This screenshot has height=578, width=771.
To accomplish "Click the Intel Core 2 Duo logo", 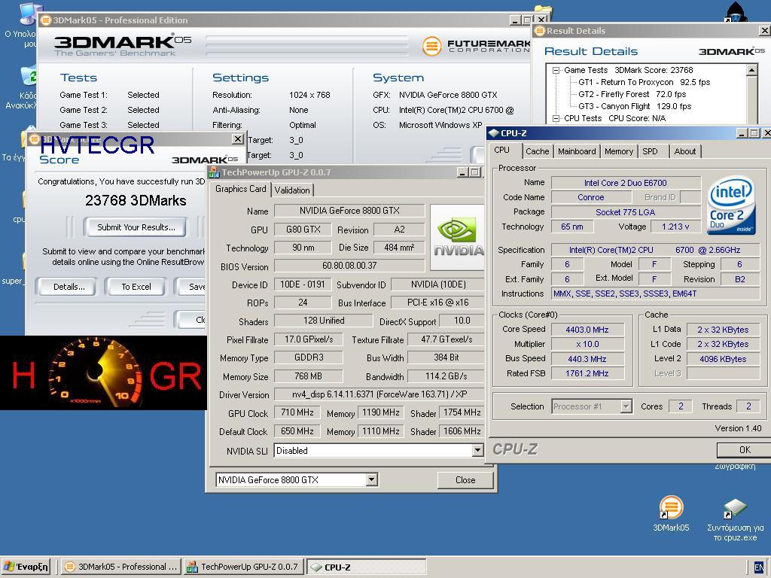I will tap(731, 205).
